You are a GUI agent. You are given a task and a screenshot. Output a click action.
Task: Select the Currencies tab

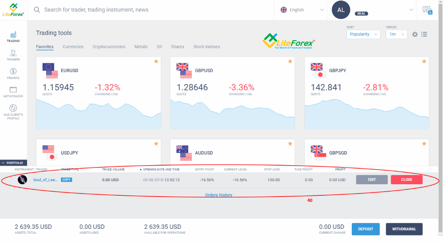pyautogui.click(x=73, y=47)
